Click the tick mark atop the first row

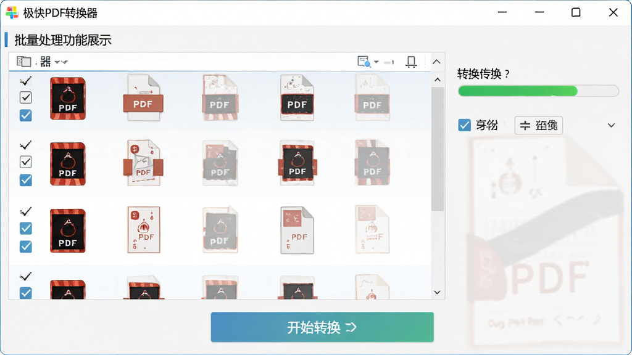coord(25,81)
